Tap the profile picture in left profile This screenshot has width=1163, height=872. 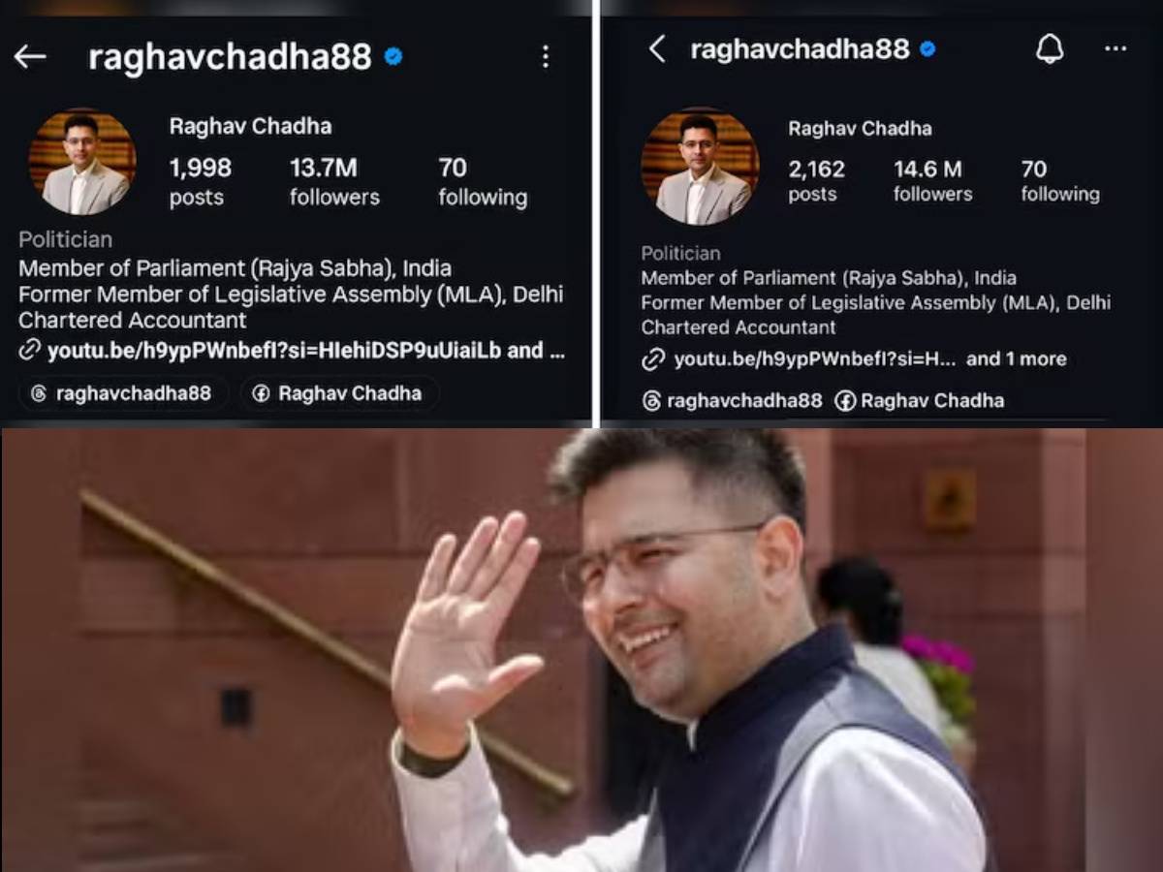(x=82, y=161)
